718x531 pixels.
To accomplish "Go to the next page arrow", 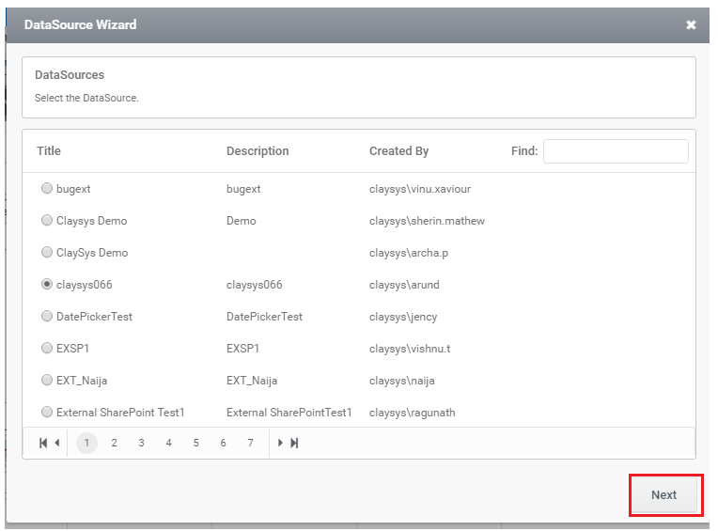I will click(x=280, y=443).
